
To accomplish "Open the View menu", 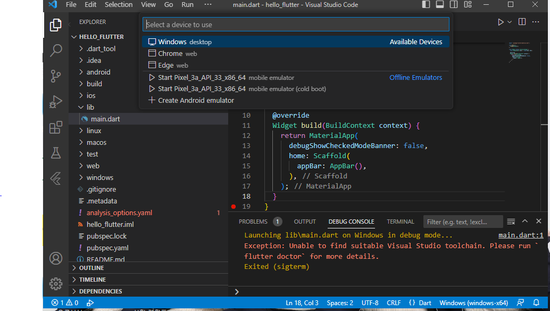I will [x=148, y=5].
